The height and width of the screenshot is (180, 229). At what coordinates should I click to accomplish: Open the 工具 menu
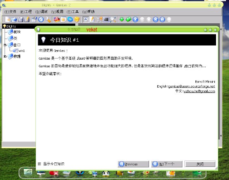73,12
